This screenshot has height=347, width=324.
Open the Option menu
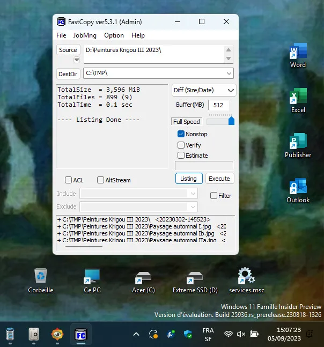(x=114, y=35)
